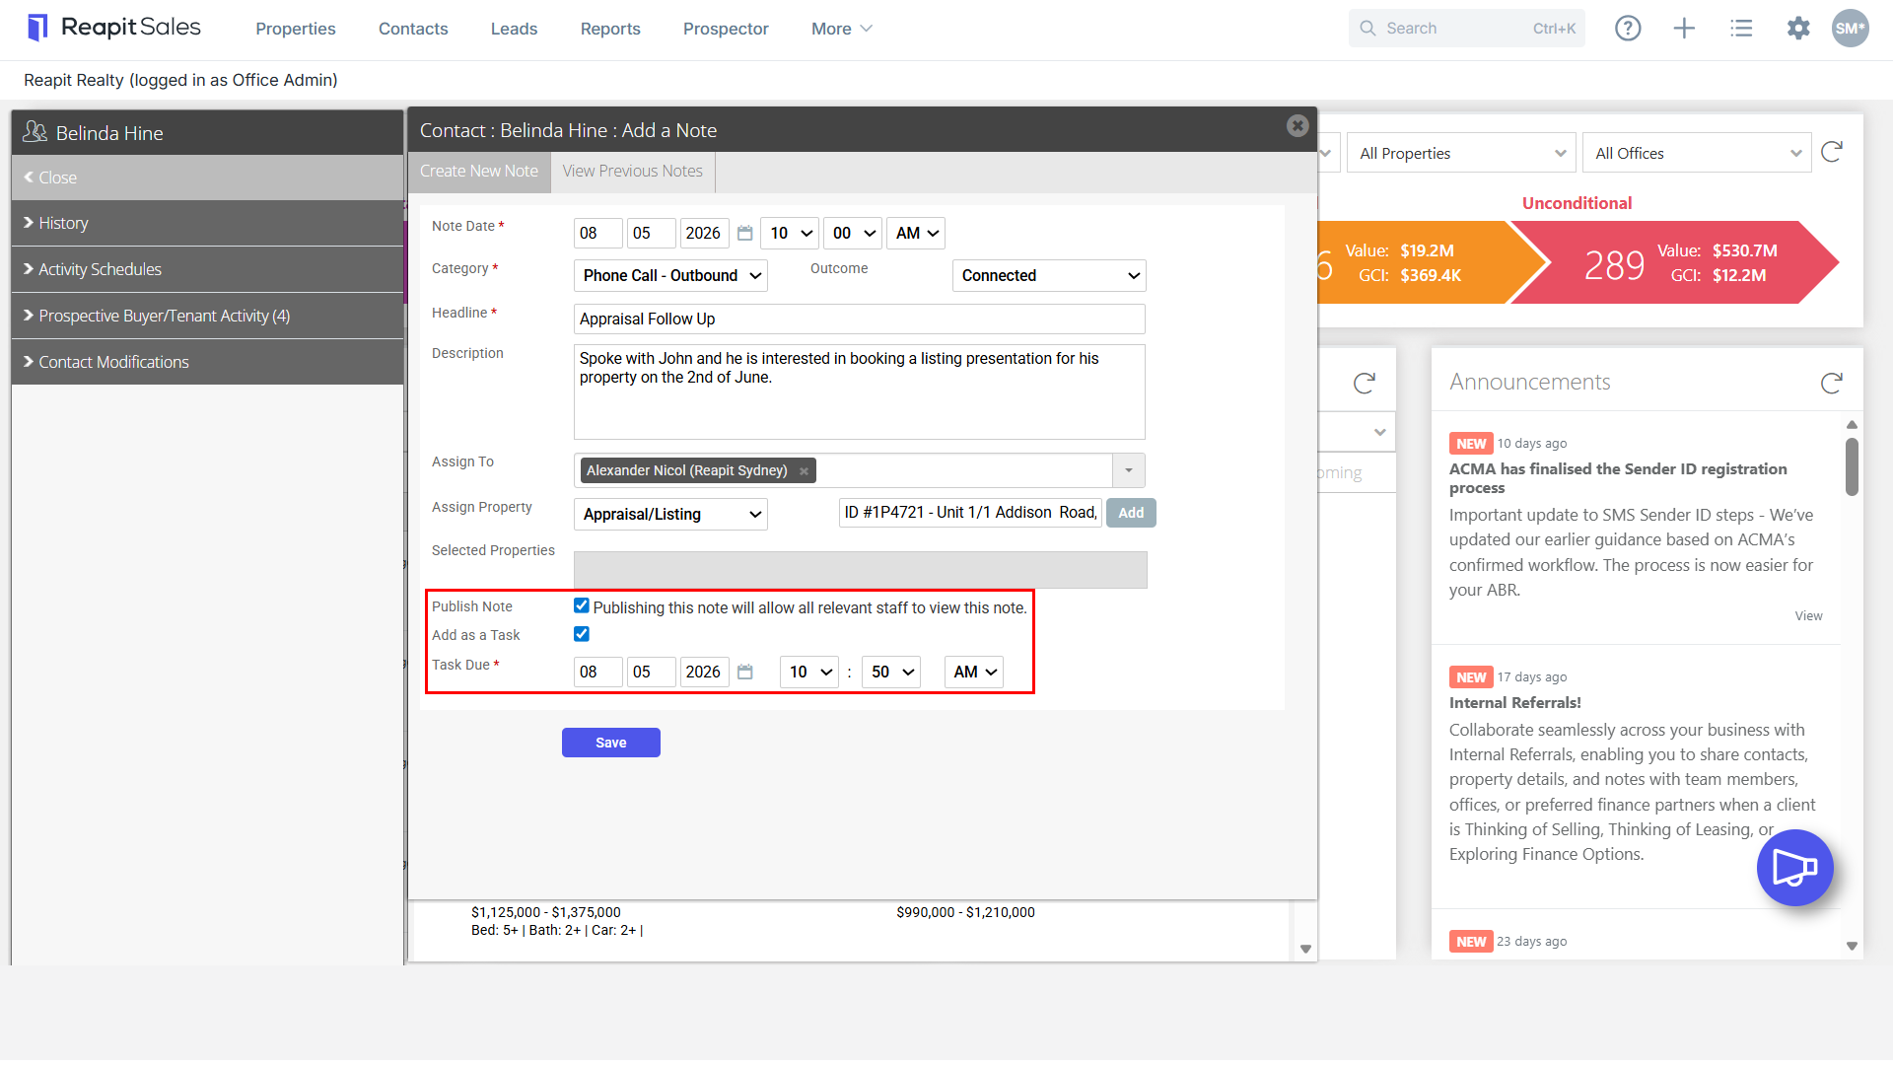
Task: Open the Prospector menu item
Action: pos(726,30)
